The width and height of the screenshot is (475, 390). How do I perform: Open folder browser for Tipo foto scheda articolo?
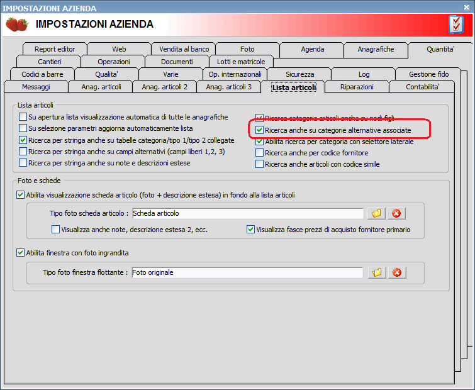point(376,213)
